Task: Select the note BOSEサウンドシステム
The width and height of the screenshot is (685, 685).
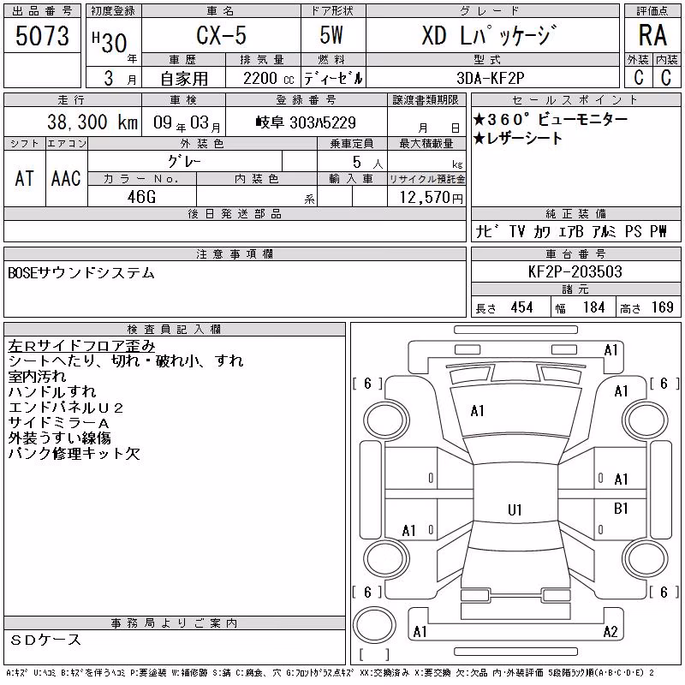Action: point(81,273)
